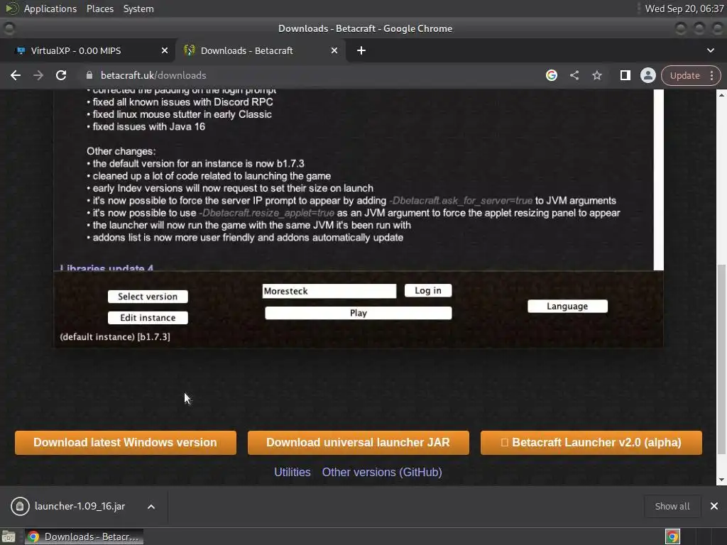Open the Google icon in address bar

[x=551, y=75]
